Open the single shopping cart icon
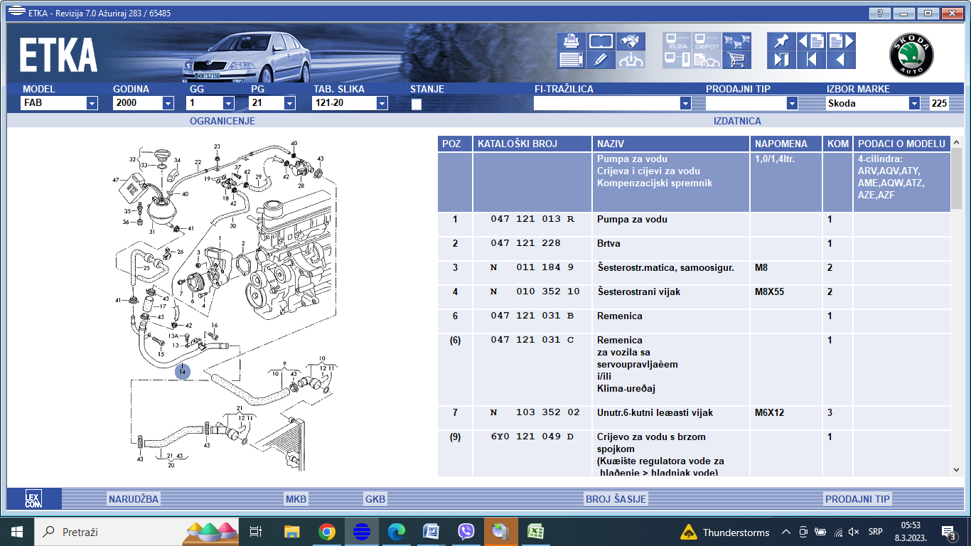Screen dimensions: 971x546 736,60
